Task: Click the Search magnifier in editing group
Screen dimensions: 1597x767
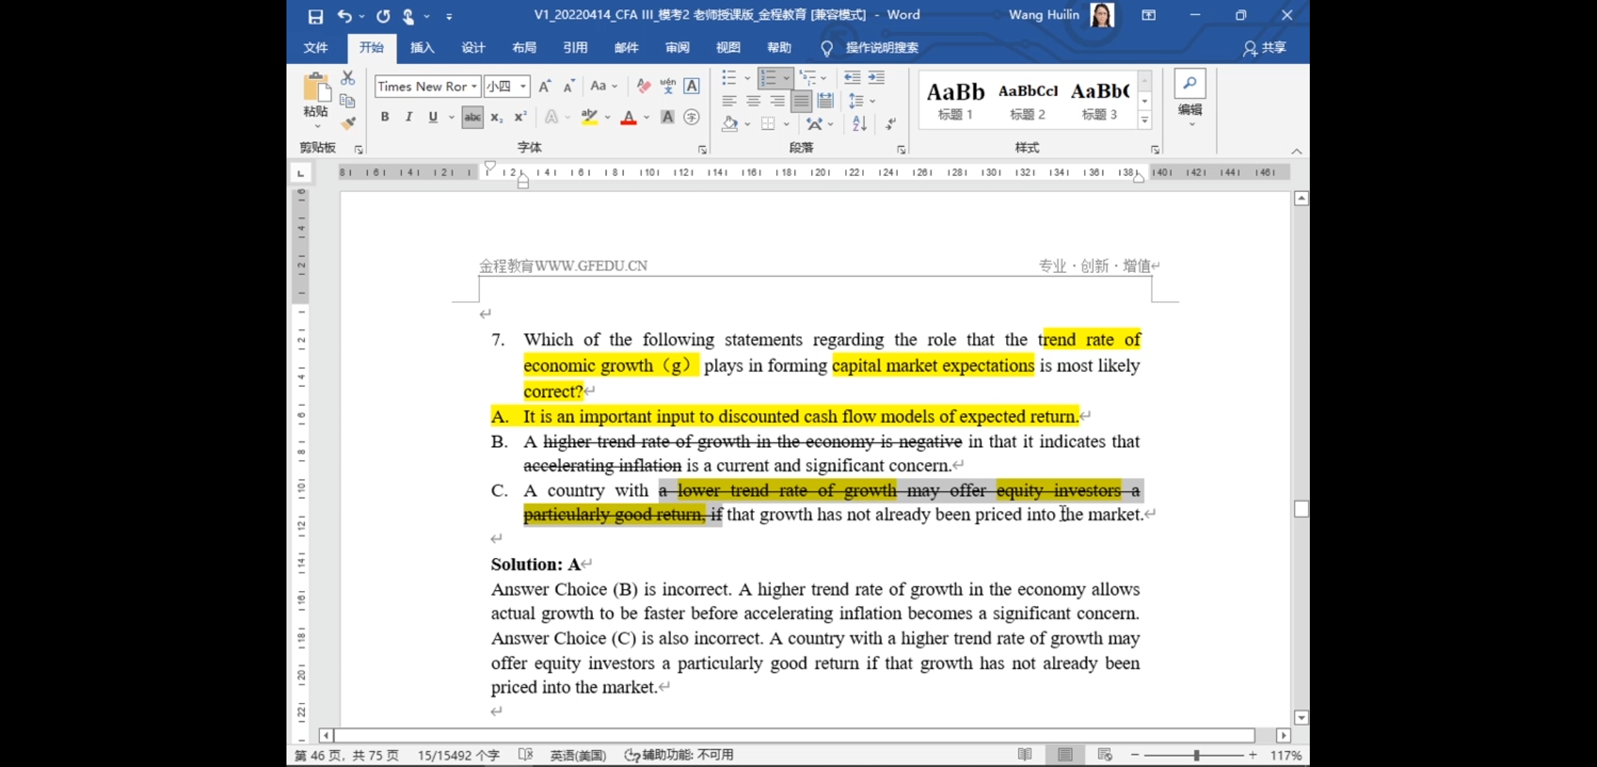Action: point(1189,84)
